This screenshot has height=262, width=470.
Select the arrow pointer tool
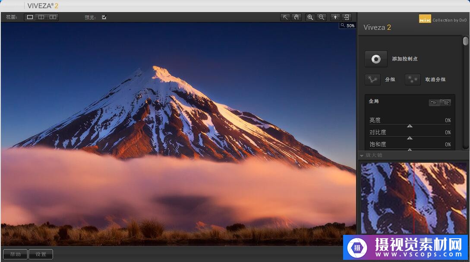tap(285, 17)
